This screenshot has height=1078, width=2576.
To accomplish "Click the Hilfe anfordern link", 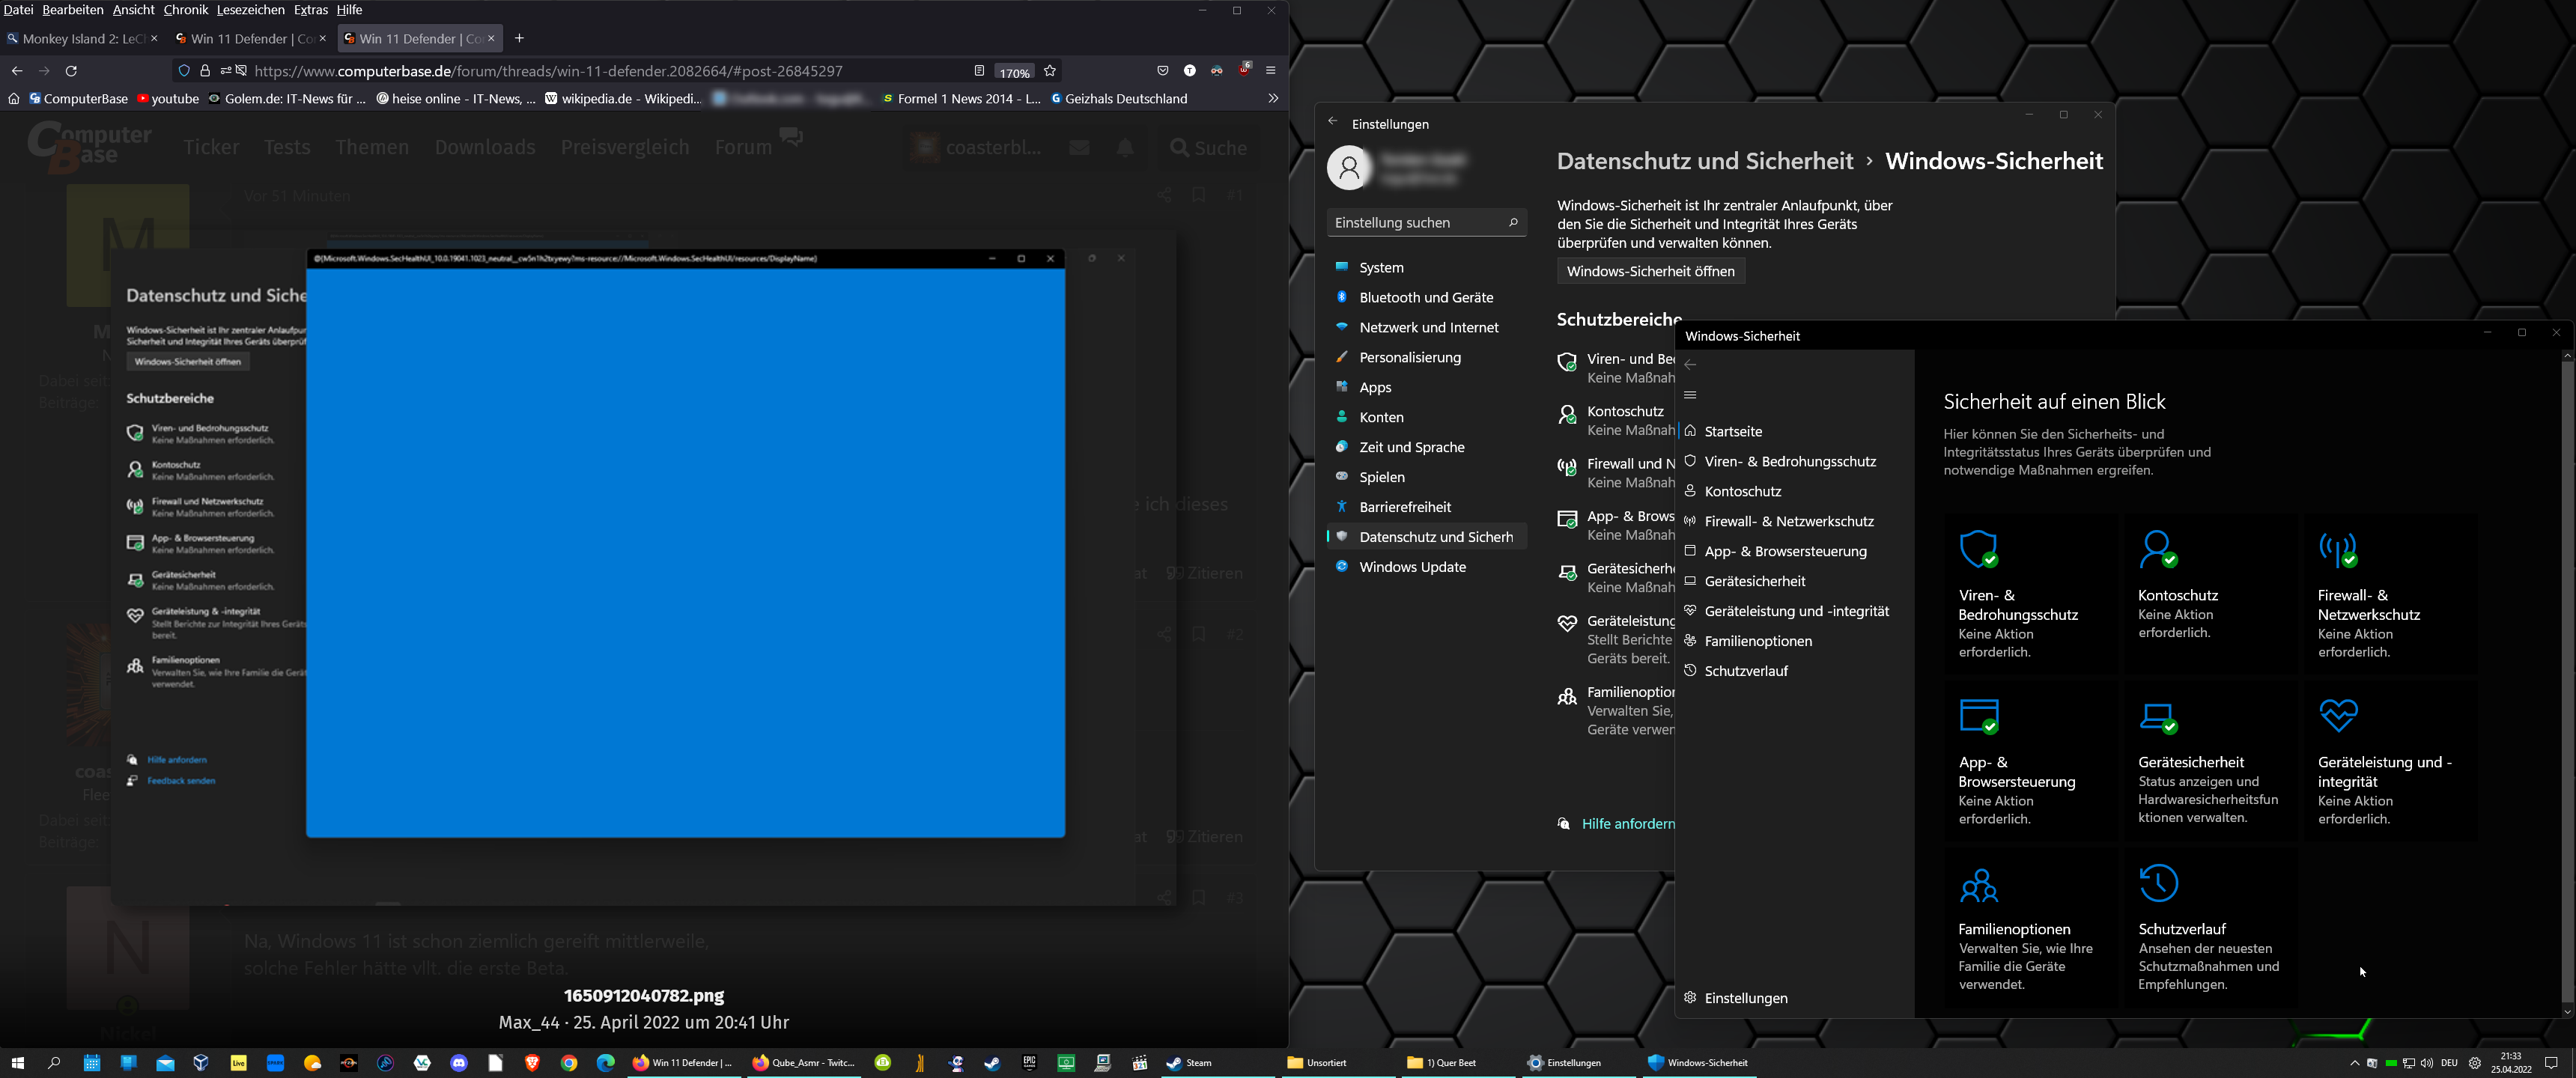I will tap(1626, 824).
